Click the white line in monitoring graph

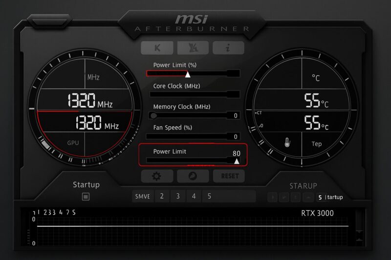click(x=193, y=226)
